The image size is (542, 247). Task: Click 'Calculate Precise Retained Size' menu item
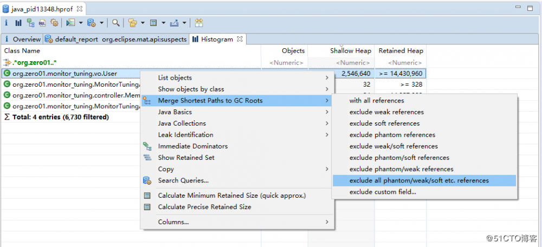pyautogui.click(x=204, y=207)
